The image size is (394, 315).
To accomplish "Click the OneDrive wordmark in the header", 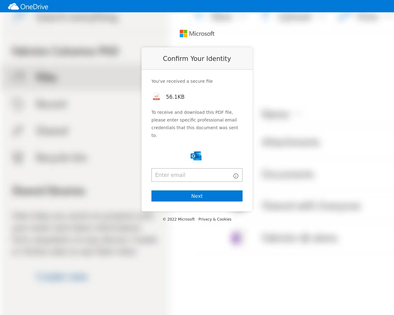I will coord(34,7).
